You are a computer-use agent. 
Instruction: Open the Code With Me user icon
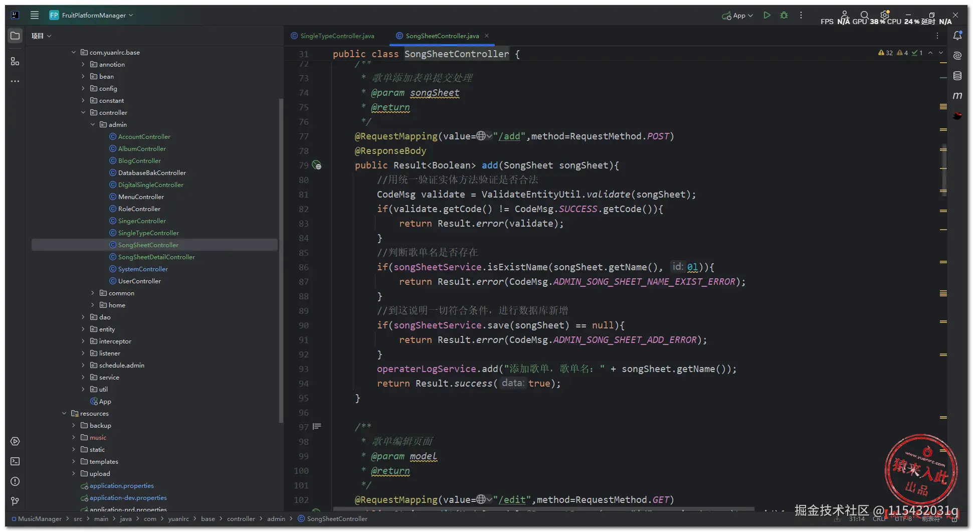point(844,15)
